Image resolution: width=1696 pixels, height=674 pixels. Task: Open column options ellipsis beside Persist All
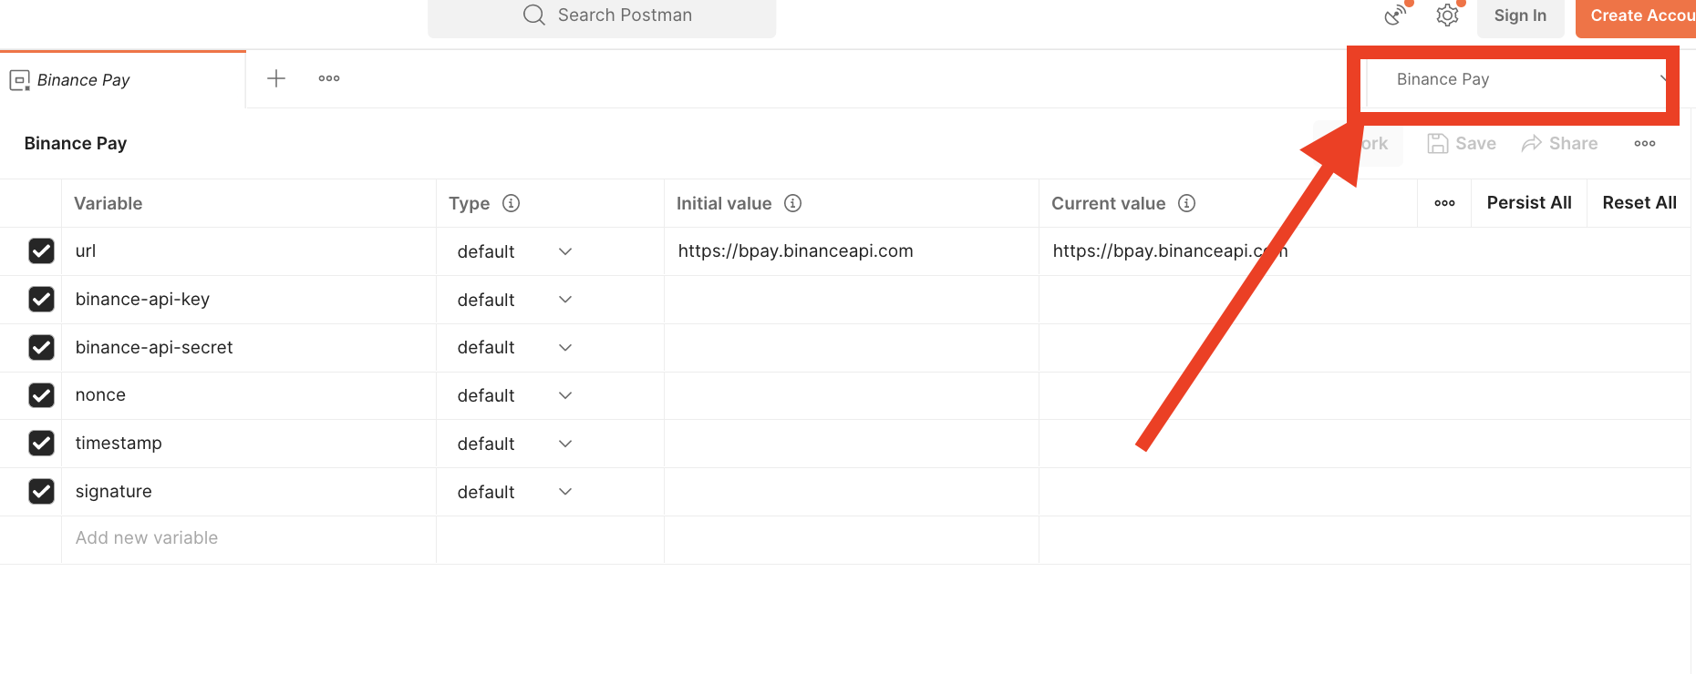[1444, 203]
